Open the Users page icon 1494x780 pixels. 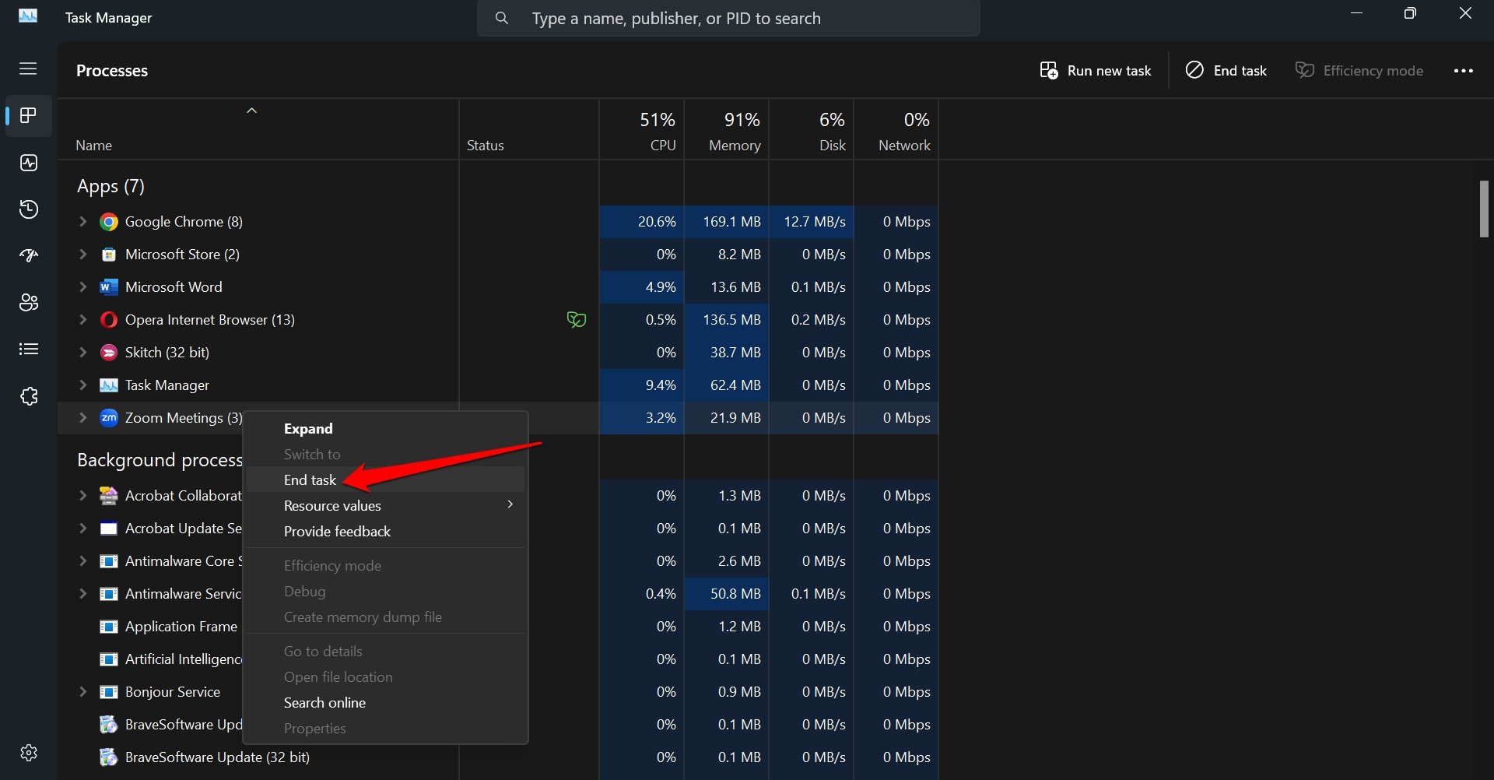(29, 303)
